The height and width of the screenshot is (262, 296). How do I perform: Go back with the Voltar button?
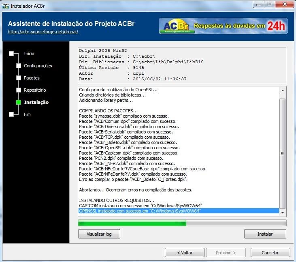[x=185, y=253]
